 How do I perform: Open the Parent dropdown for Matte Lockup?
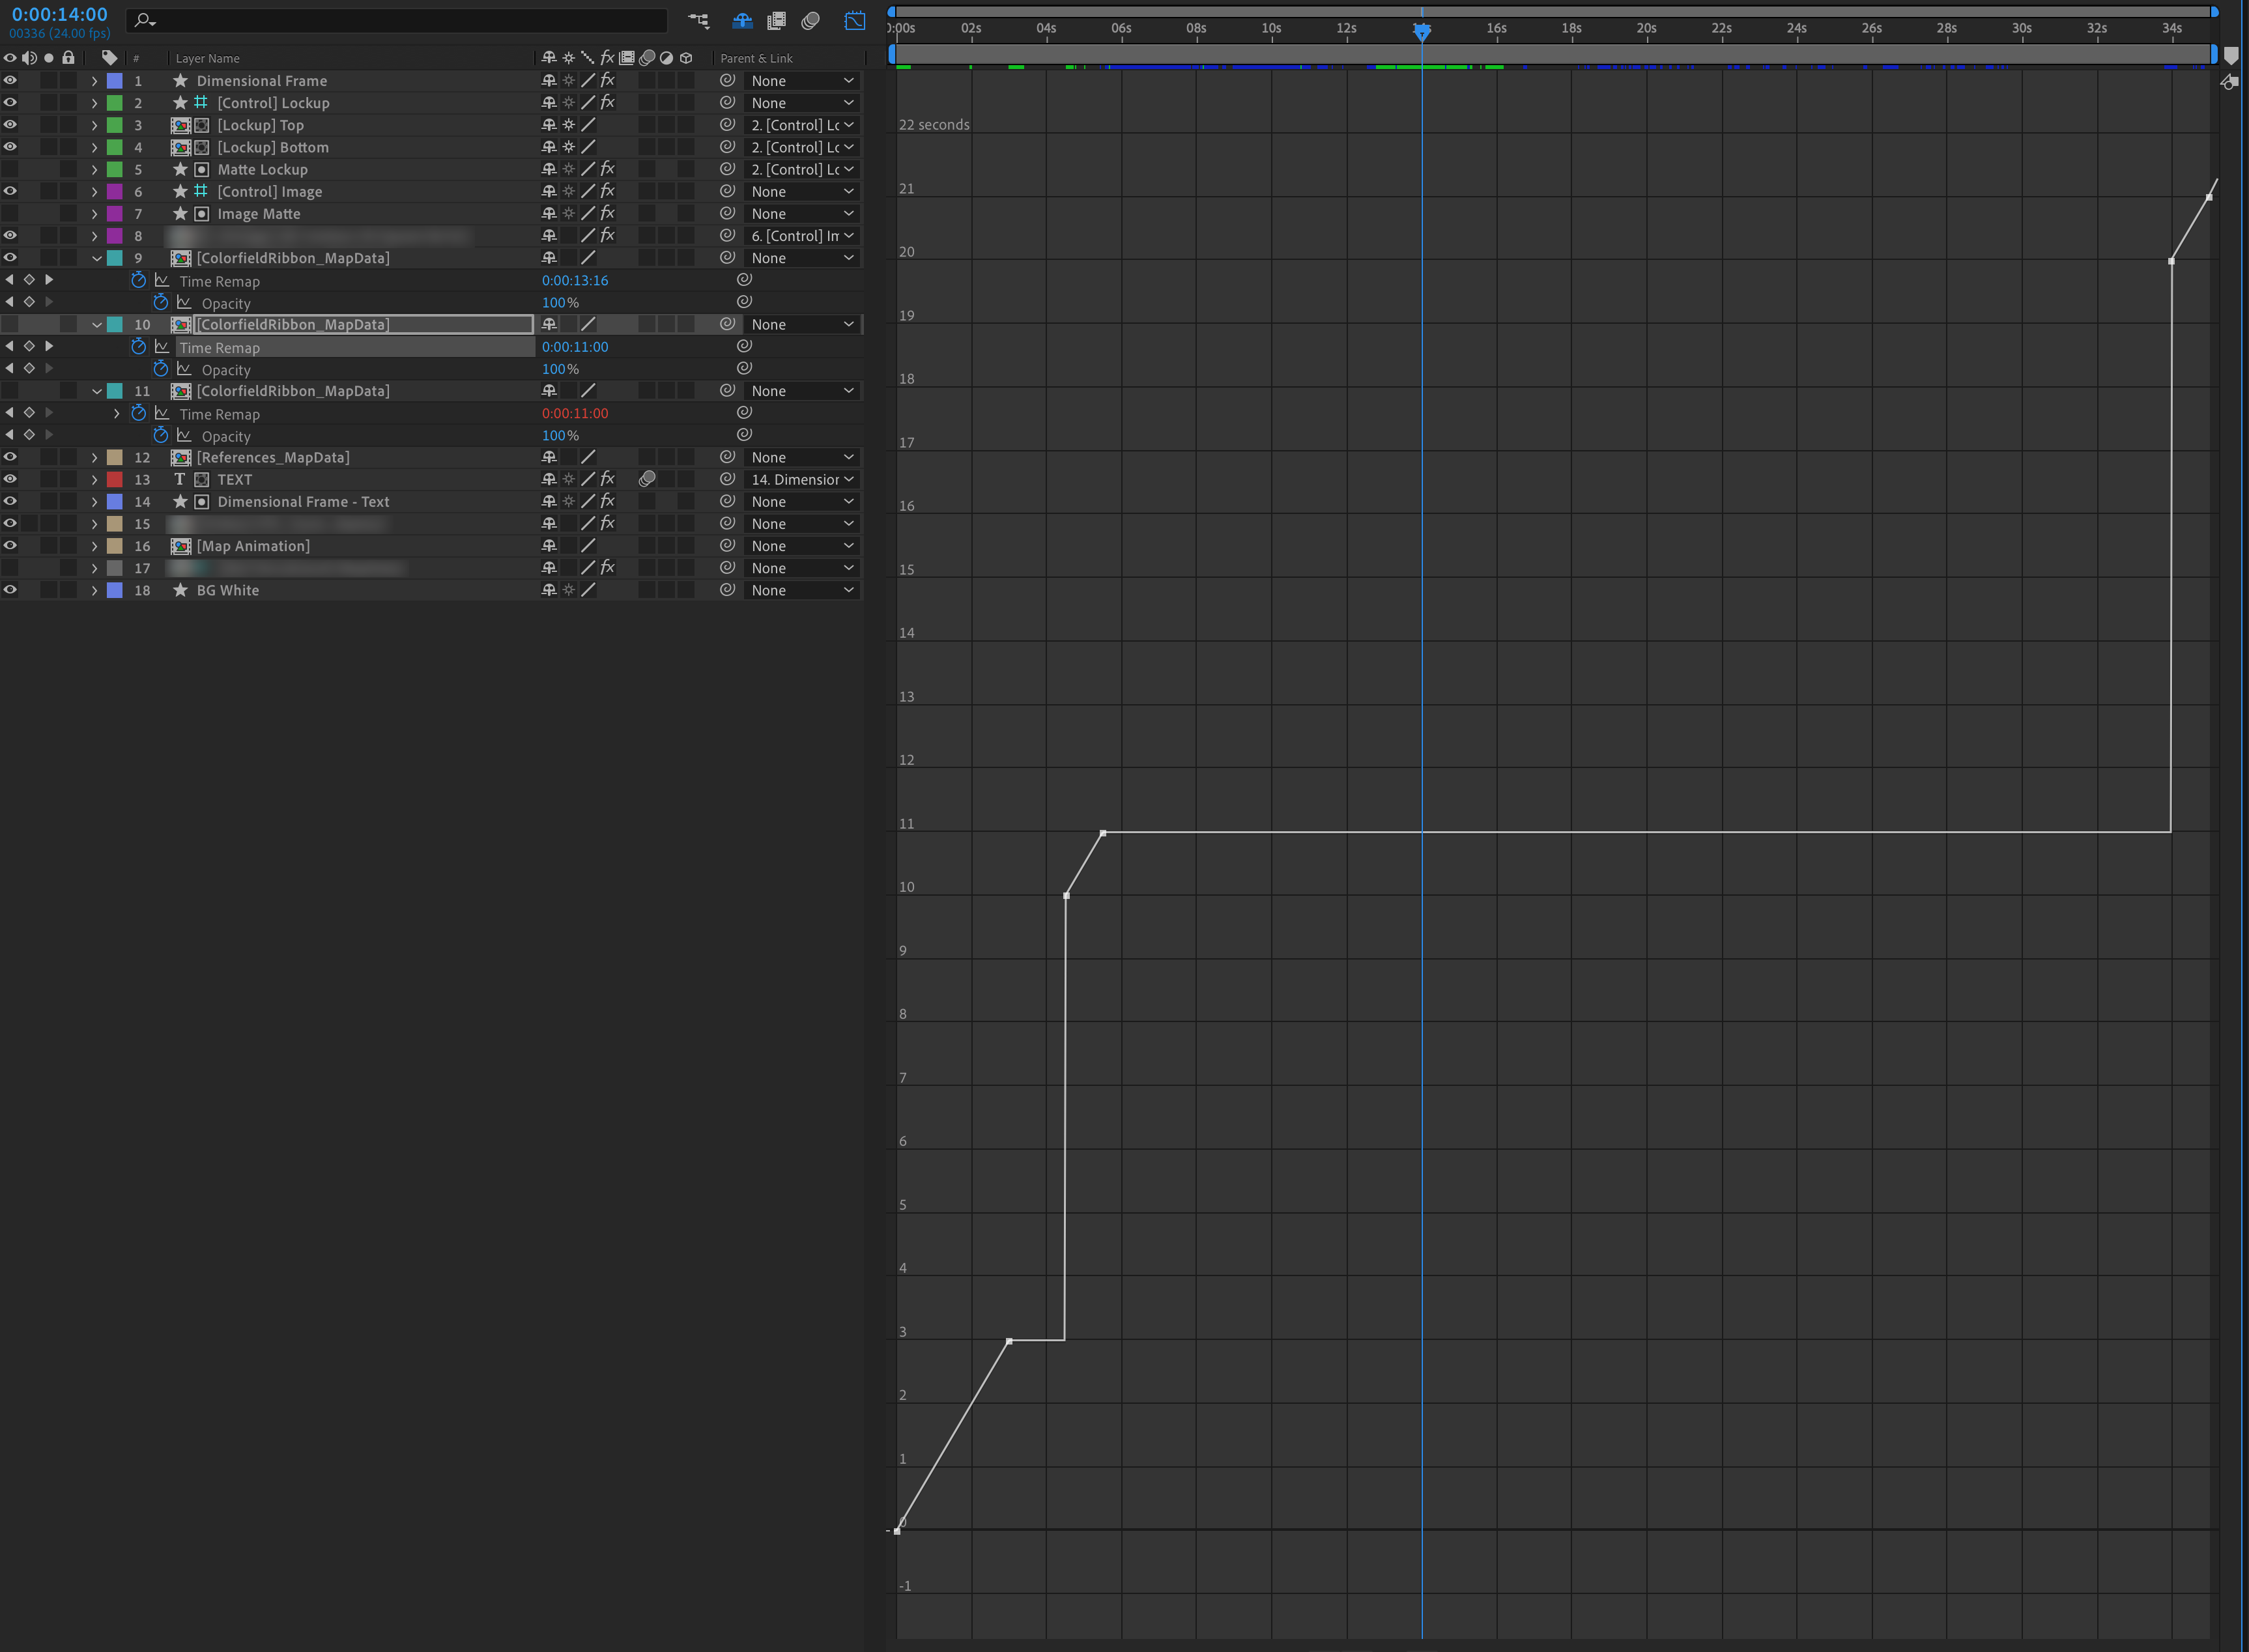pos(800,169)
